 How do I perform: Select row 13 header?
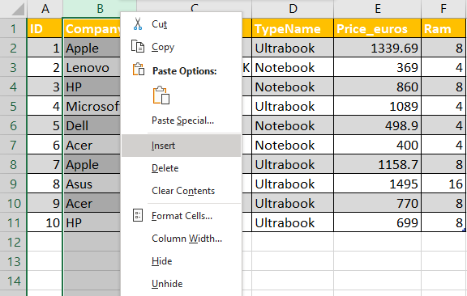pos(14,261)
